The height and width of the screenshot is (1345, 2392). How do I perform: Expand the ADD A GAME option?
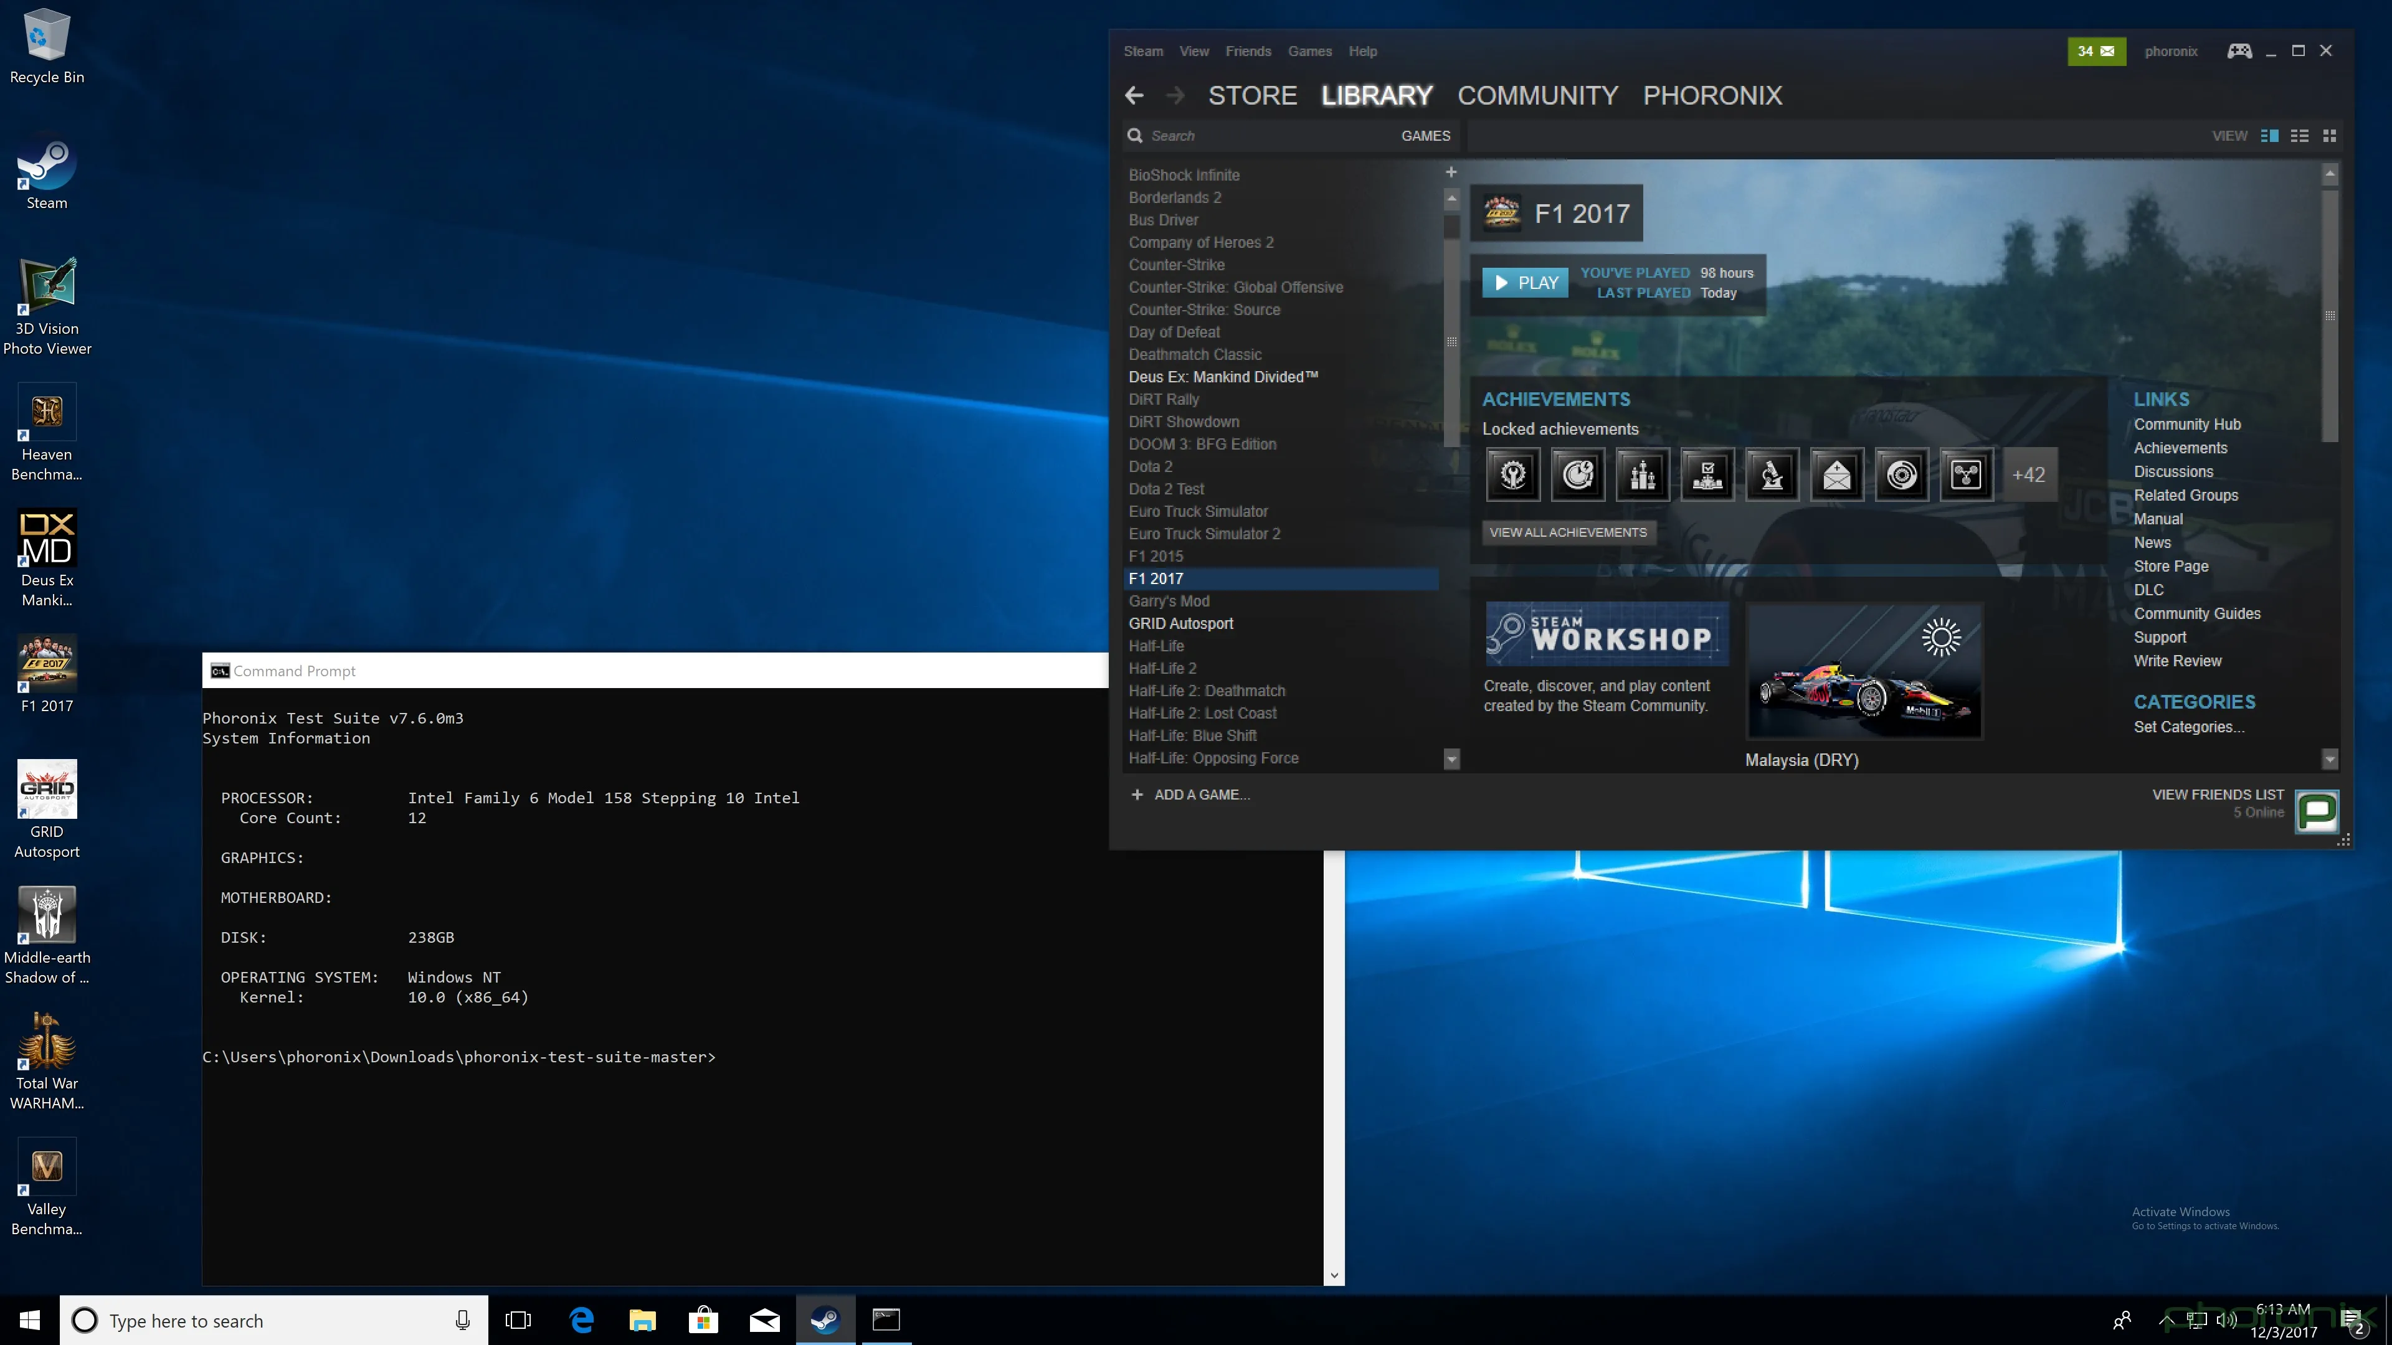click(x=1189, y=793)
